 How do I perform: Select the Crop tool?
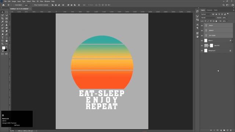pos(3,18)
